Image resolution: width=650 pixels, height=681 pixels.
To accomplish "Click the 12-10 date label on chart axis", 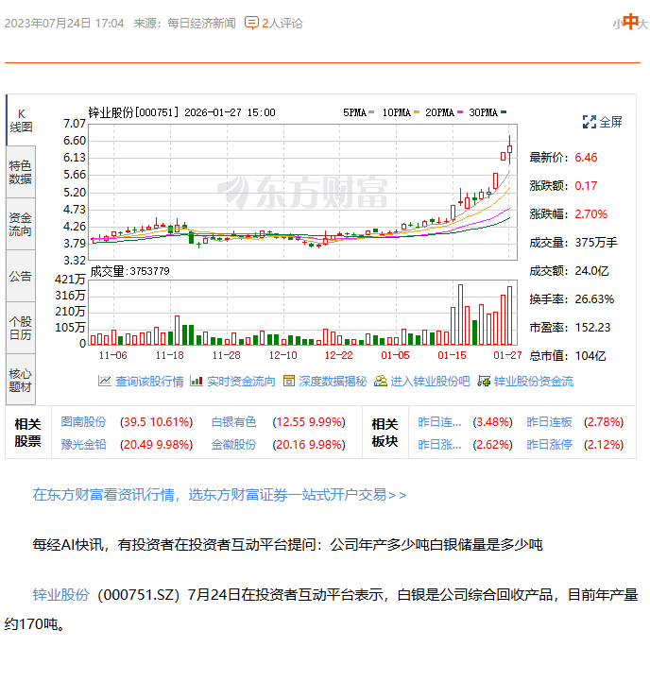I will coord(282,355).
